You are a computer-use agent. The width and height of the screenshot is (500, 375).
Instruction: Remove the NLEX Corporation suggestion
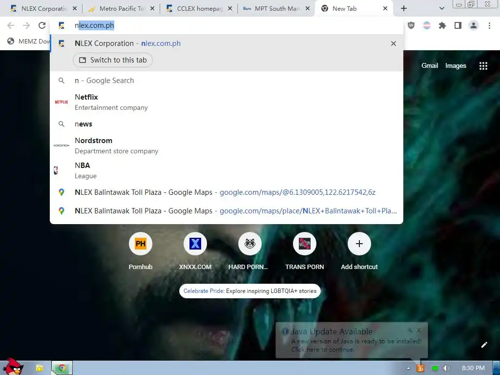coord(394,43)
